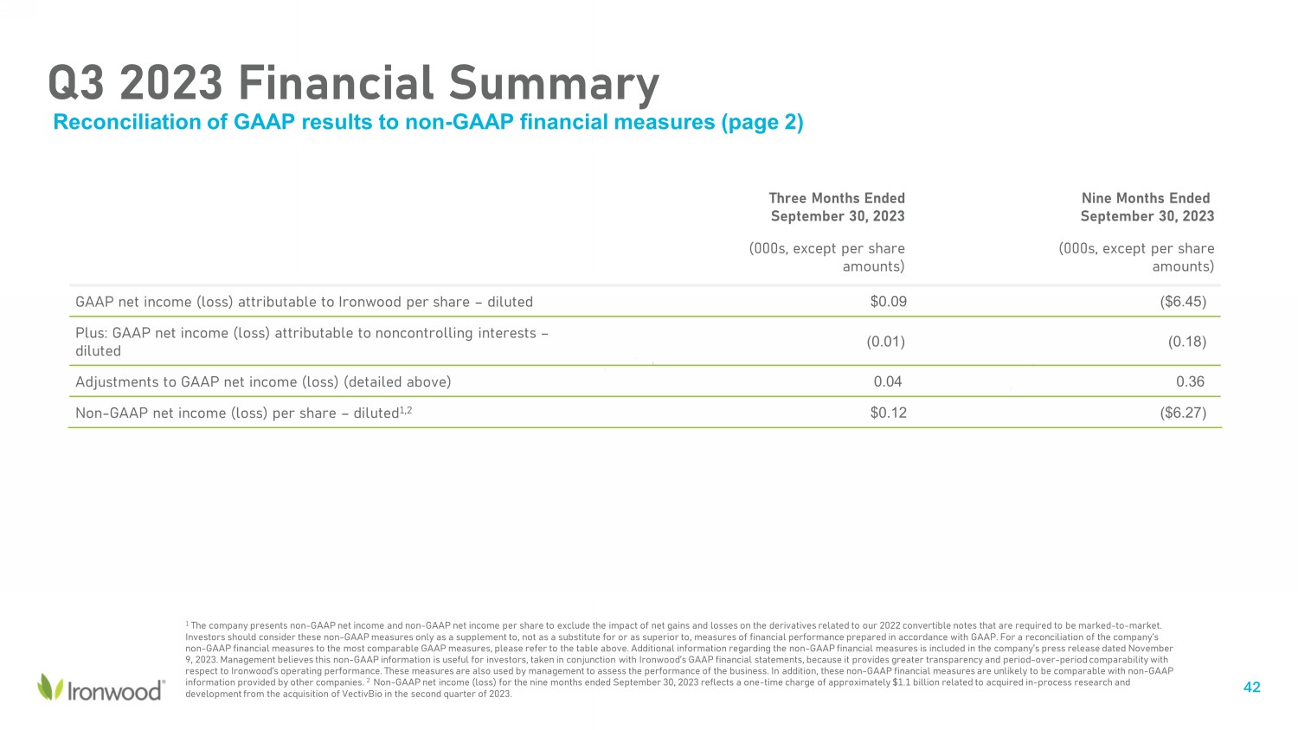The width and height of the screenshot is (1298, 730).
Task: Click the (0.18) table value
Action: coord(1186,342)
